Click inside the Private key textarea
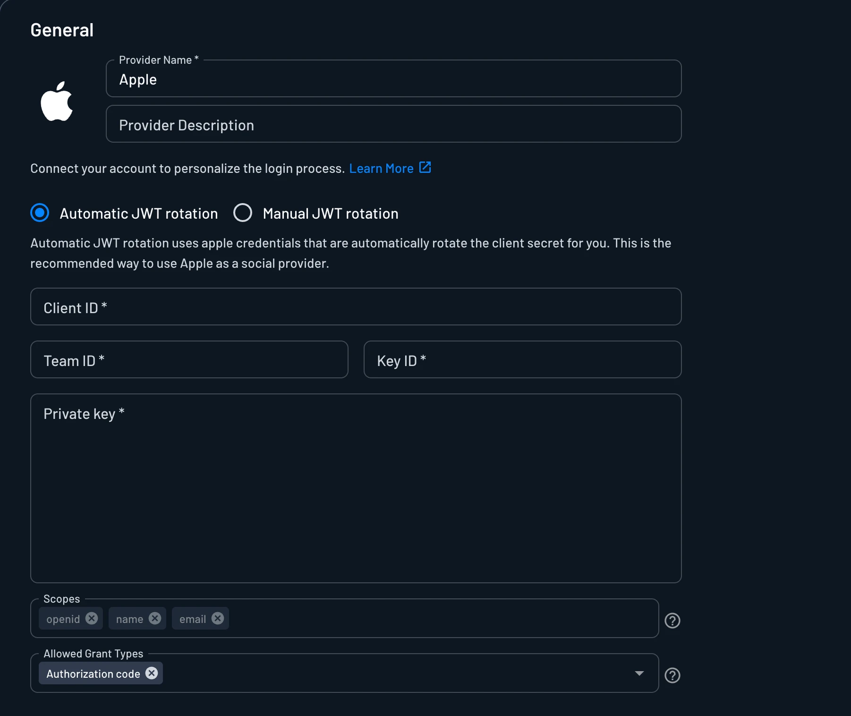Viewport: 851px width, 716px height. [356, 488]
